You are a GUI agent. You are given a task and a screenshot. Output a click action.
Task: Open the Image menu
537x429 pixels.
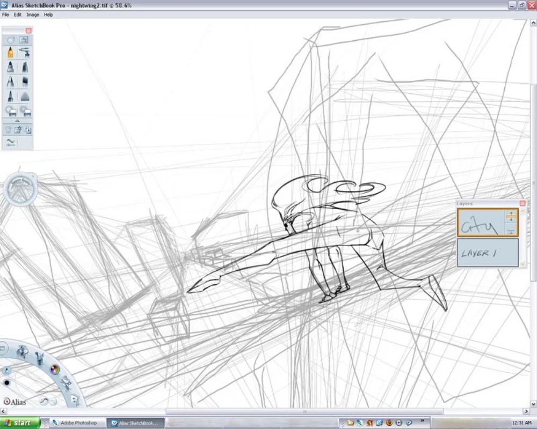(33, 14)
